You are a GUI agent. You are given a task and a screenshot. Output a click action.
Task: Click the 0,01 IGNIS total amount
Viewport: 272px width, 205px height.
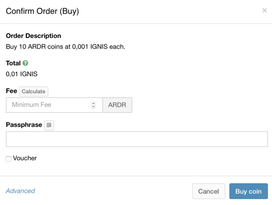pos(22,74)
